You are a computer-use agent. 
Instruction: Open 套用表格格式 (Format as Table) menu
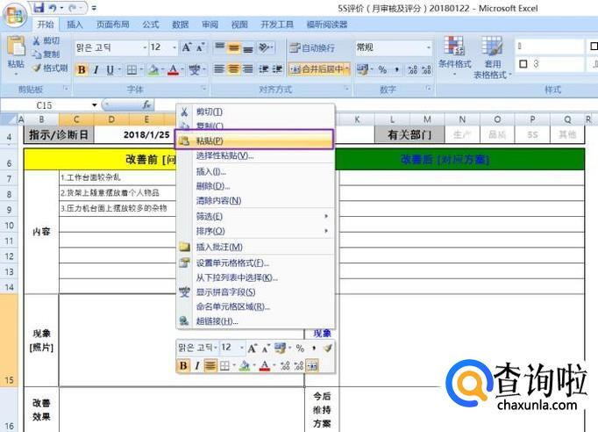[492, 57]
